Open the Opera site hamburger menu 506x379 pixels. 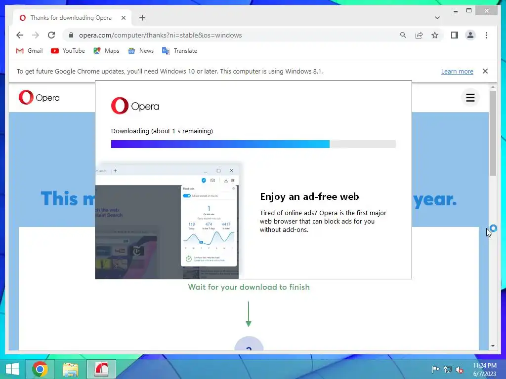[x=470, y=97]
